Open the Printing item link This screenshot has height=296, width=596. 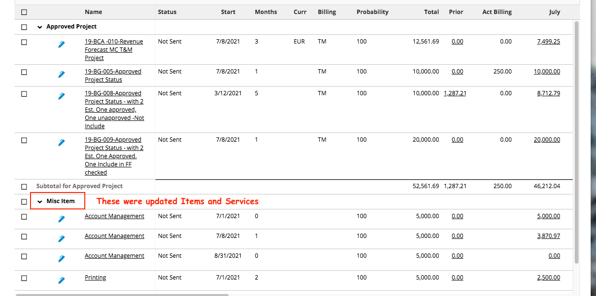(x=95, y=278)
